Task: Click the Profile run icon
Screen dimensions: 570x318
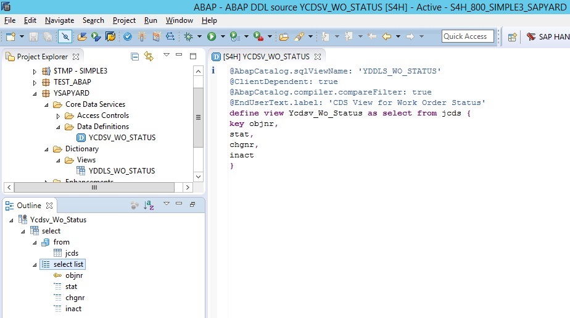Action: (x=235, y=36)
